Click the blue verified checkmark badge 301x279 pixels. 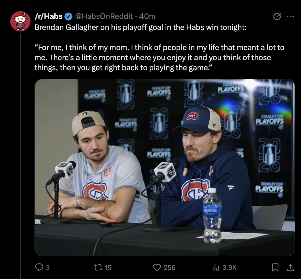tap(68, 17)
